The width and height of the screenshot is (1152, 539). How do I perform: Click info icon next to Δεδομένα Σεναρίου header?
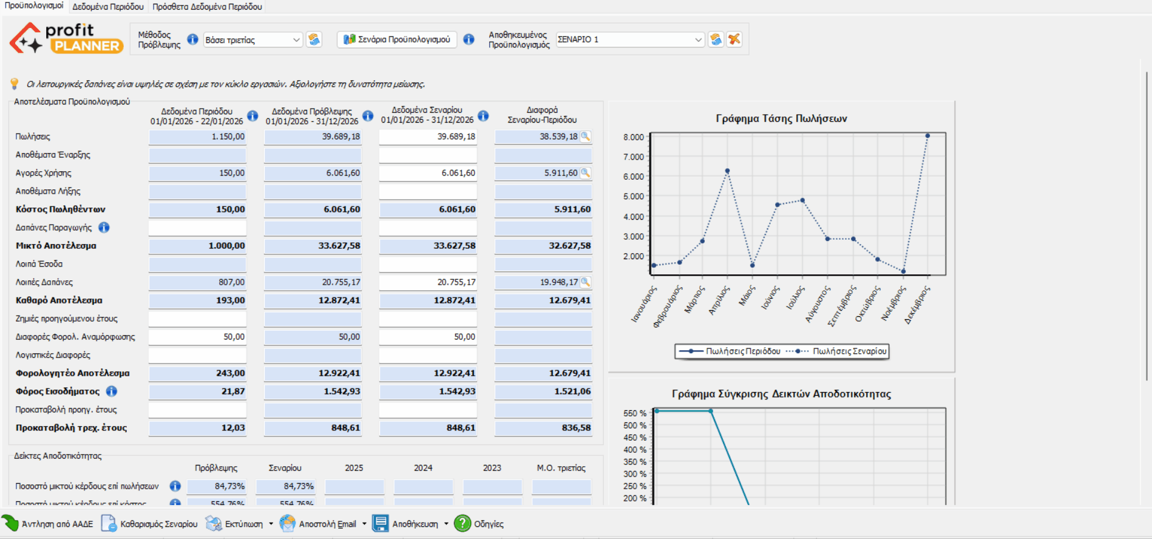tap(483, 116)
